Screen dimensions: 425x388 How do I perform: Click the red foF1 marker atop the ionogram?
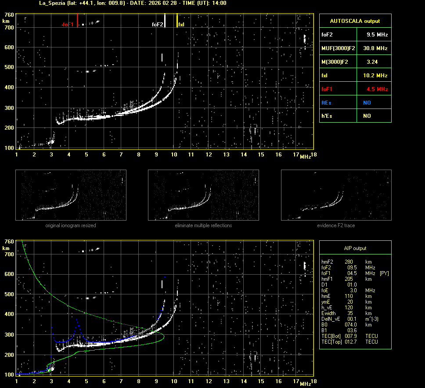point(77,20)
